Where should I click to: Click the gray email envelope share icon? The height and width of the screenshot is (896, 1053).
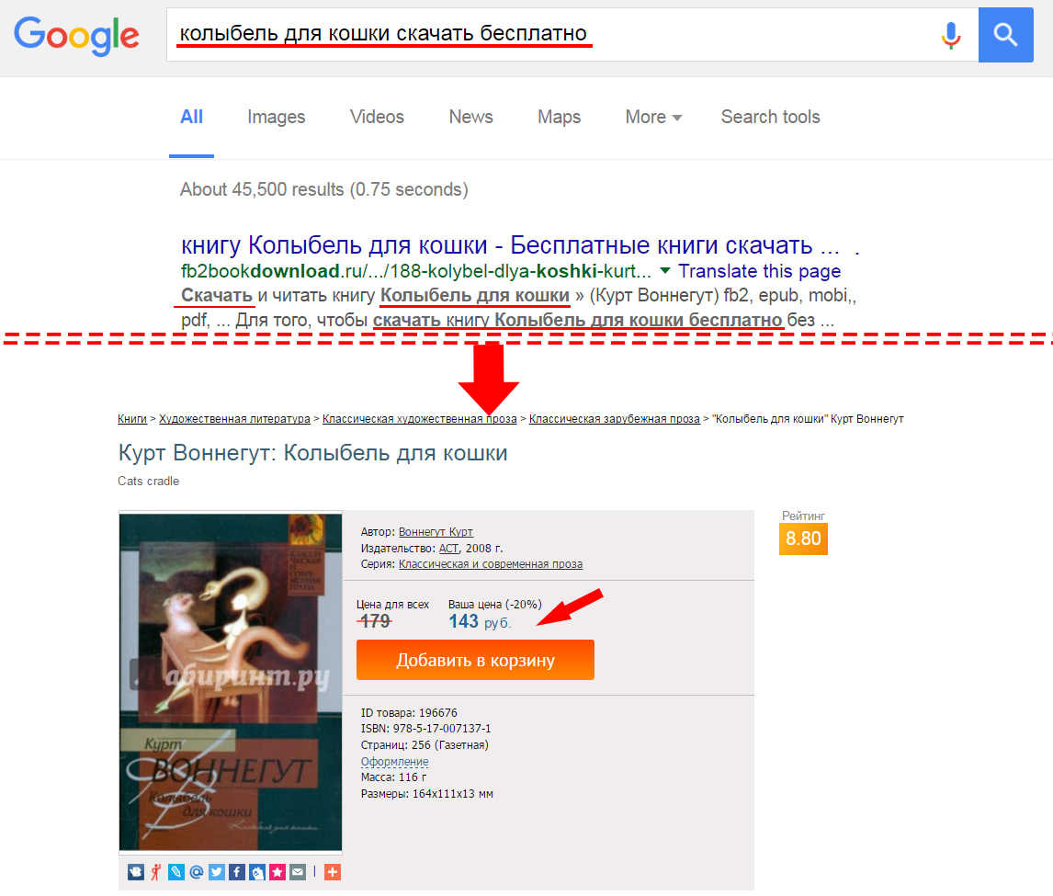point(298,872)
